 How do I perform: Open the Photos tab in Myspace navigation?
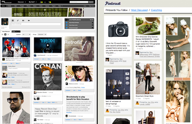tap(28, 6)
